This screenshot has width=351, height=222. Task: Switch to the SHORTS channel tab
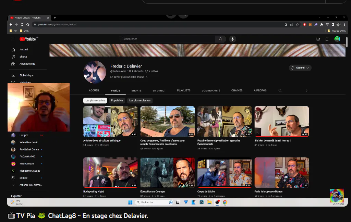(x=136, y=91)
